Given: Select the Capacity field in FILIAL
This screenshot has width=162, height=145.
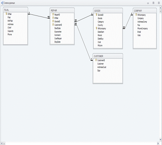Looking at the screenshot, I should 11,31.
